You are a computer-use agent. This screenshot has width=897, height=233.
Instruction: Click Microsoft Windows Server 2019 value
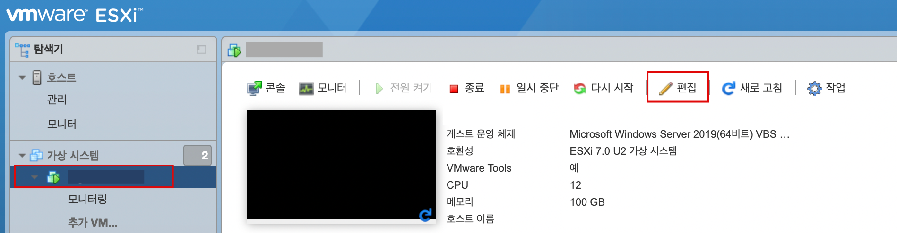point(680,134)
